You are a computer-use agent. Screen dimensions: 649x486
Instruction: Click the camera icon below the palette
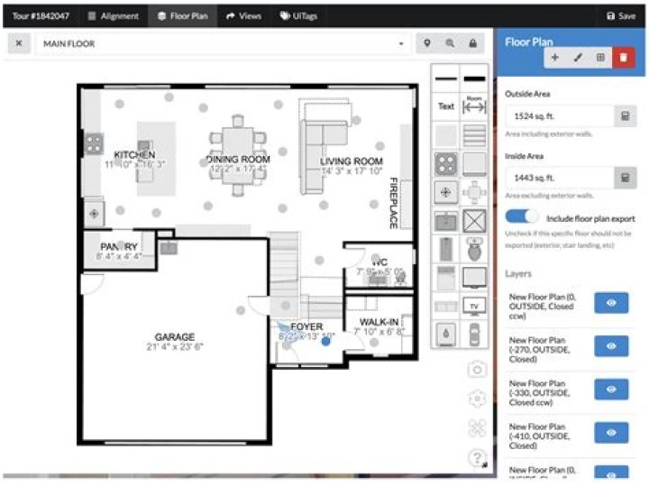tap(477, 370)
